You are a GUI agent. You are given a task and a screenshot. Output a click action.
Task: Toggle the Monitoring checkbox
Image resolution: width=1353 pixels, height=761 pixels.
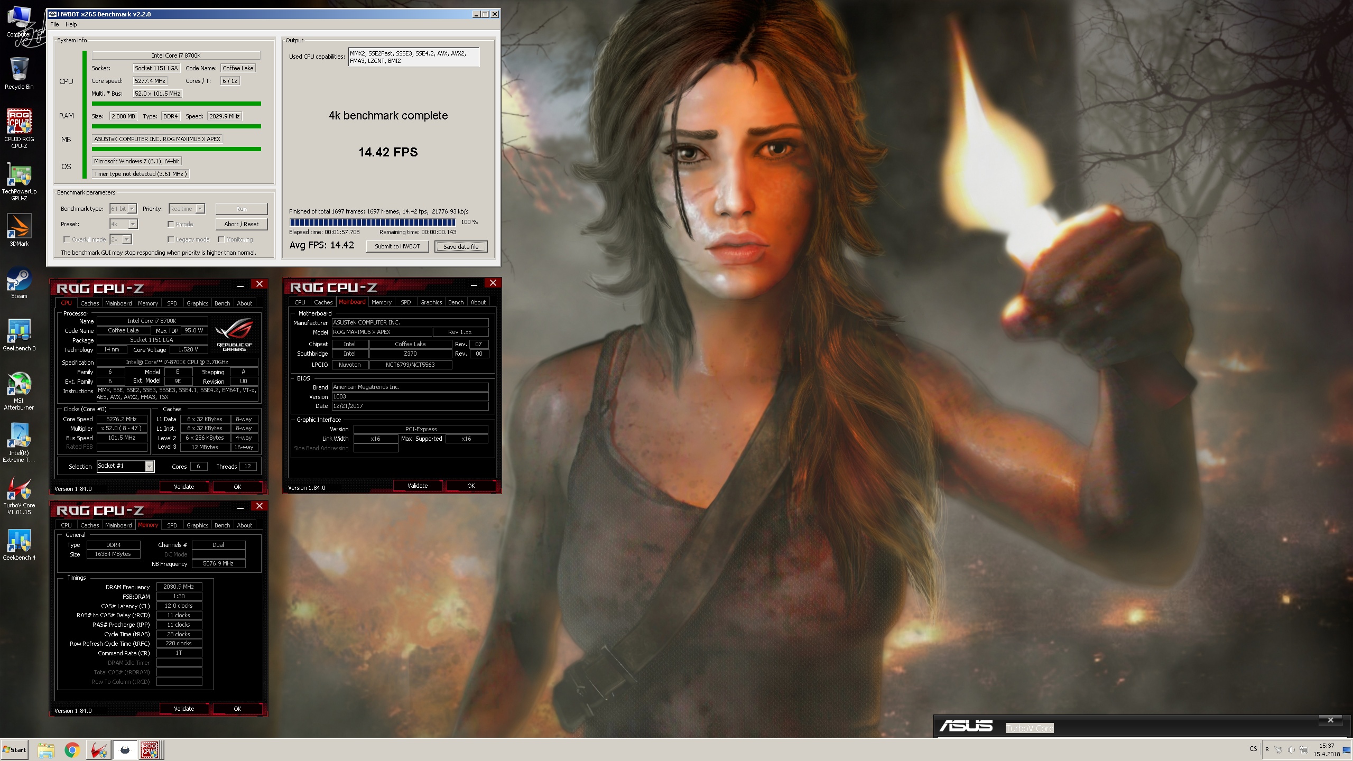221,239
